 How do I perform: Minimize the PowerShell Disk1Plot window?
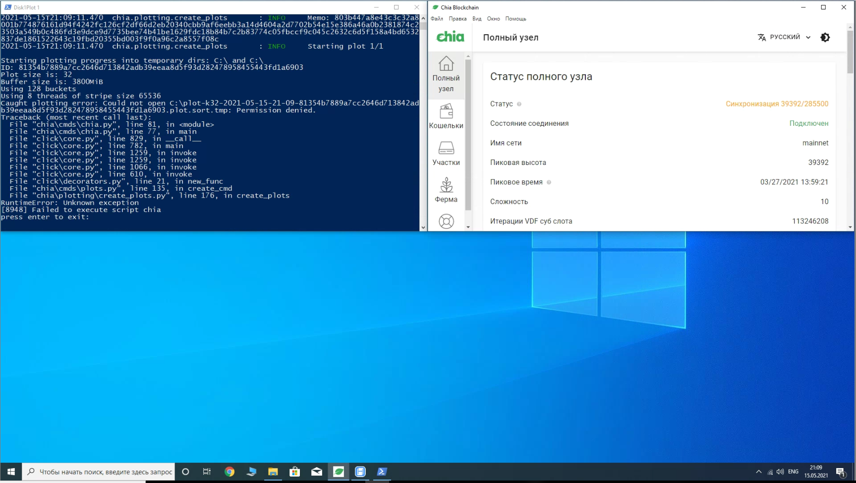click(x=376, y=7)
